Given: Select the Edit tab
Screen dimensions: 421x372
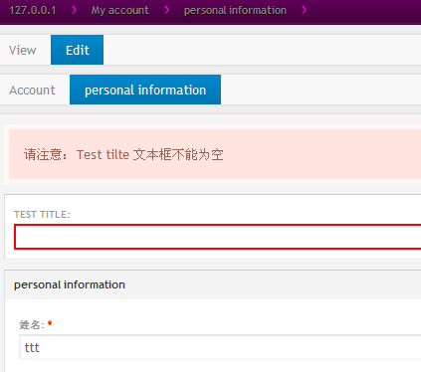Looking at the screenshot, I should pos(77,50).
